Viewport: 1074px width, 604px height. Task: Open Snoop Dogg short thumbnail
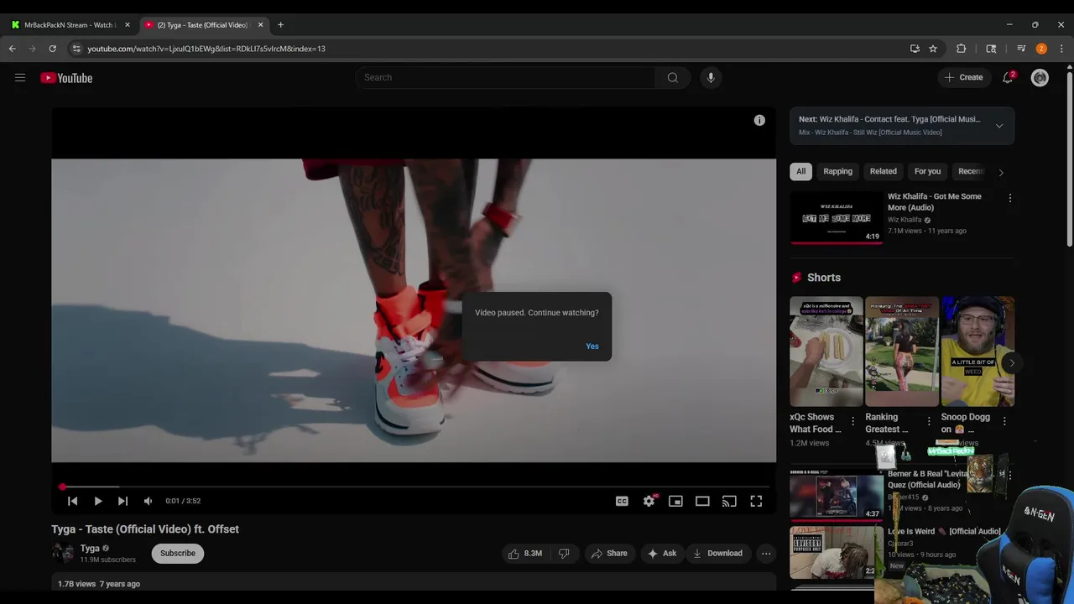(x=978, y=351)
